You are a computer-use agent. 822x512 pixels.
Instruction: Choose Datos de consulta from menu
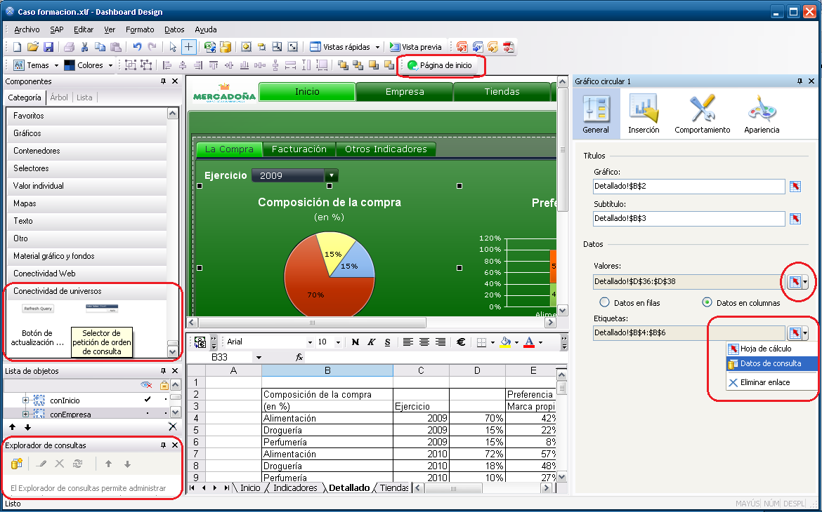pyautogui.click(x=770, y=364)
